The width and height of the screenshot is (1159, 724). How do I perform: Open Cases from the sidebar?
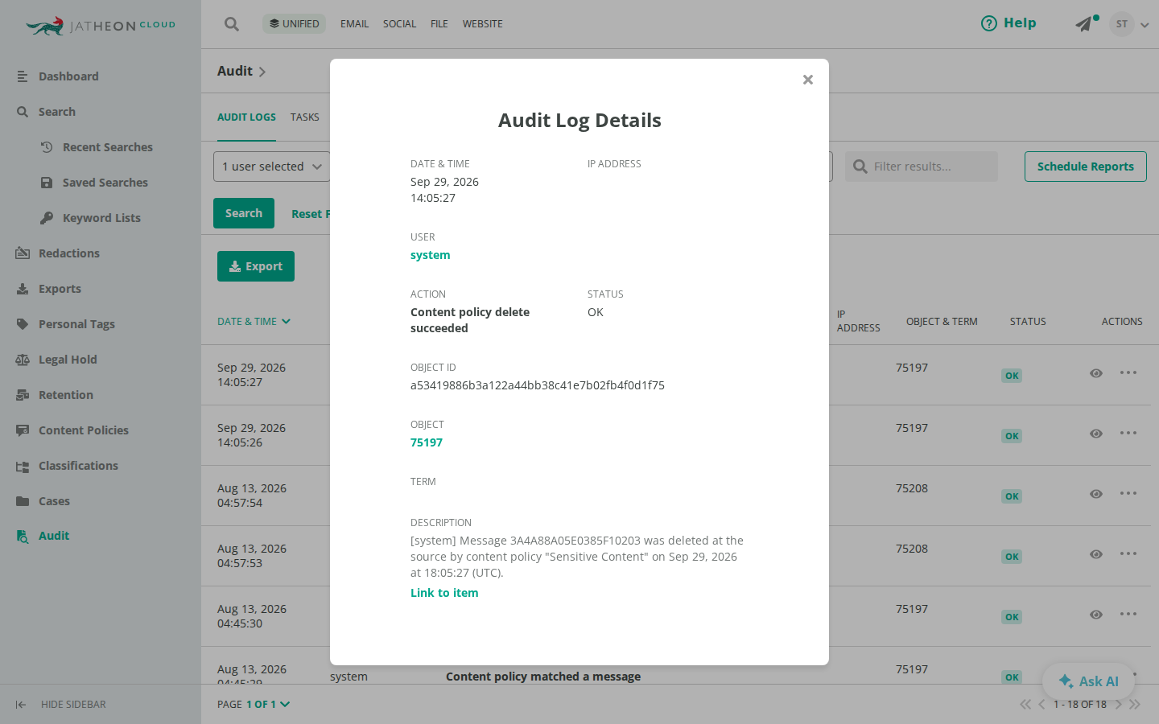(x=54, y=501)
